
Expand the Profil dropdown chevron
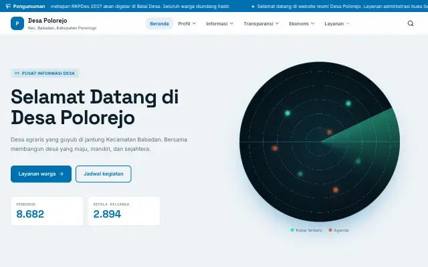[195, 23]
